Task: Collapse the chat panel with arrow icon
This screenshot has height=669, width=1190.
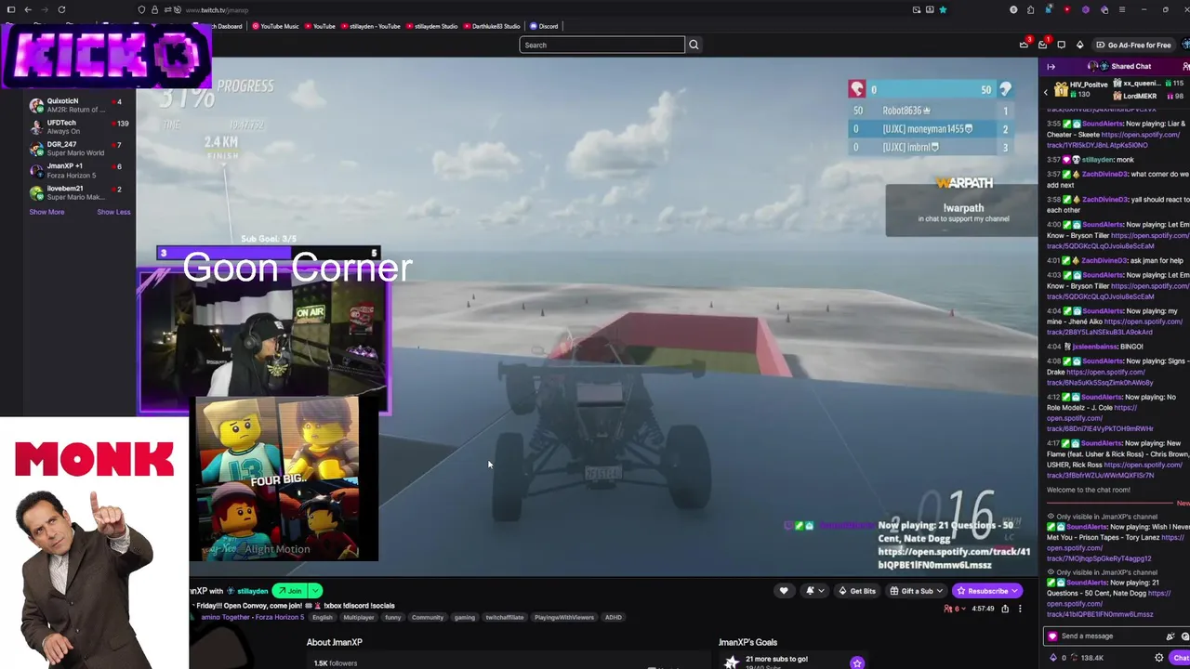Action: click(x=1051, y=66)
